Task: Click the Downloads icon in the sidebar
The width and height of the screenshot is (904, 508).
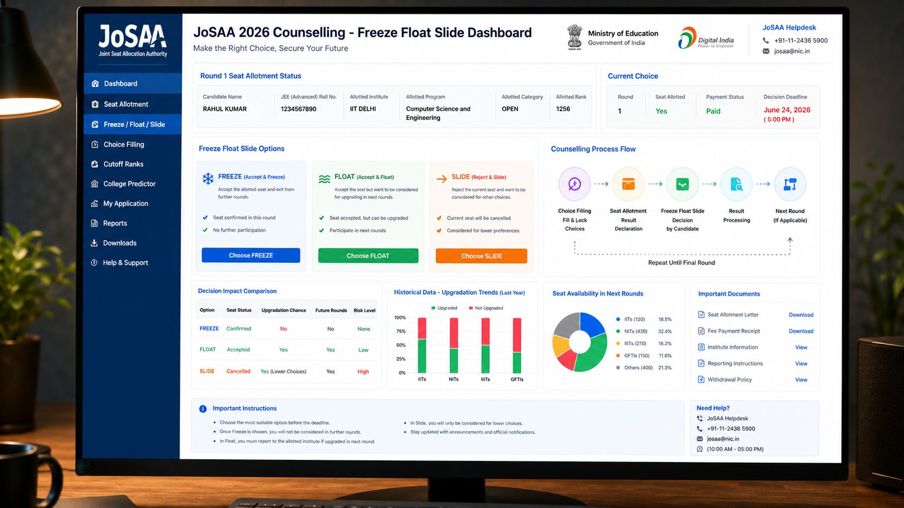Action: point(94,243)
